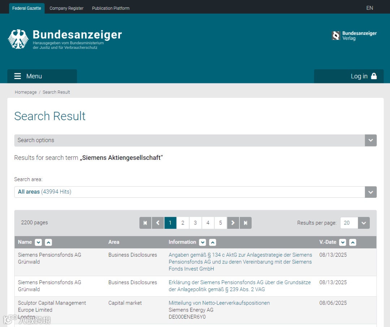Image resolution: width=390 pixels, height=327 pixels.
Task: Go to the next results page
Action: [233, 223]
